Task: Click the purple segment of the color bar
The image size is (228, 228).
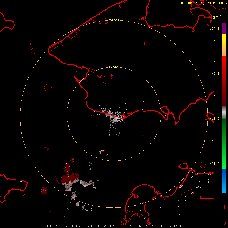Action: tap(224, 28)
